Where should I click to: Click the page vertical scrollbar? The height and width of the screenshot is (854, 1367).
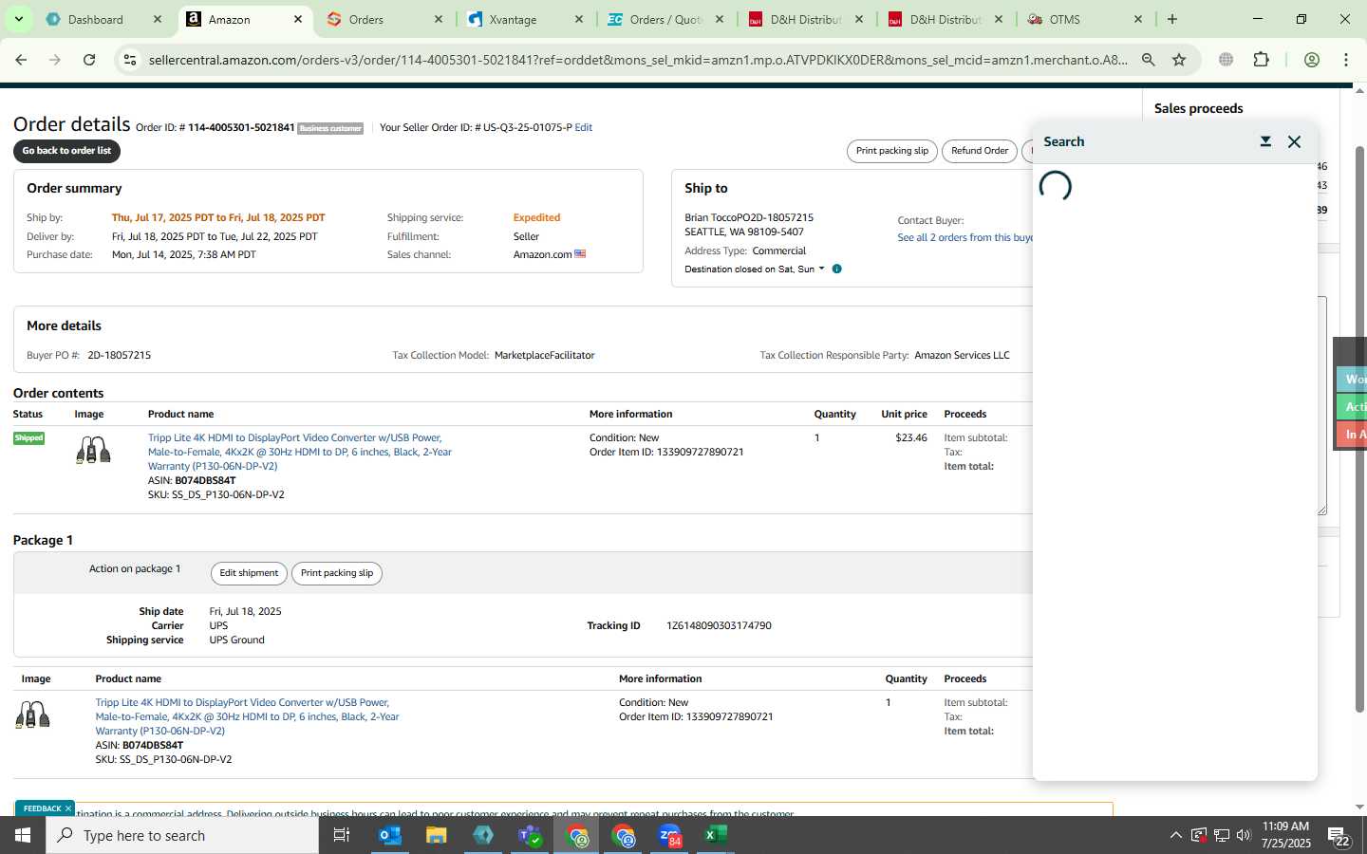[1359, 427]
